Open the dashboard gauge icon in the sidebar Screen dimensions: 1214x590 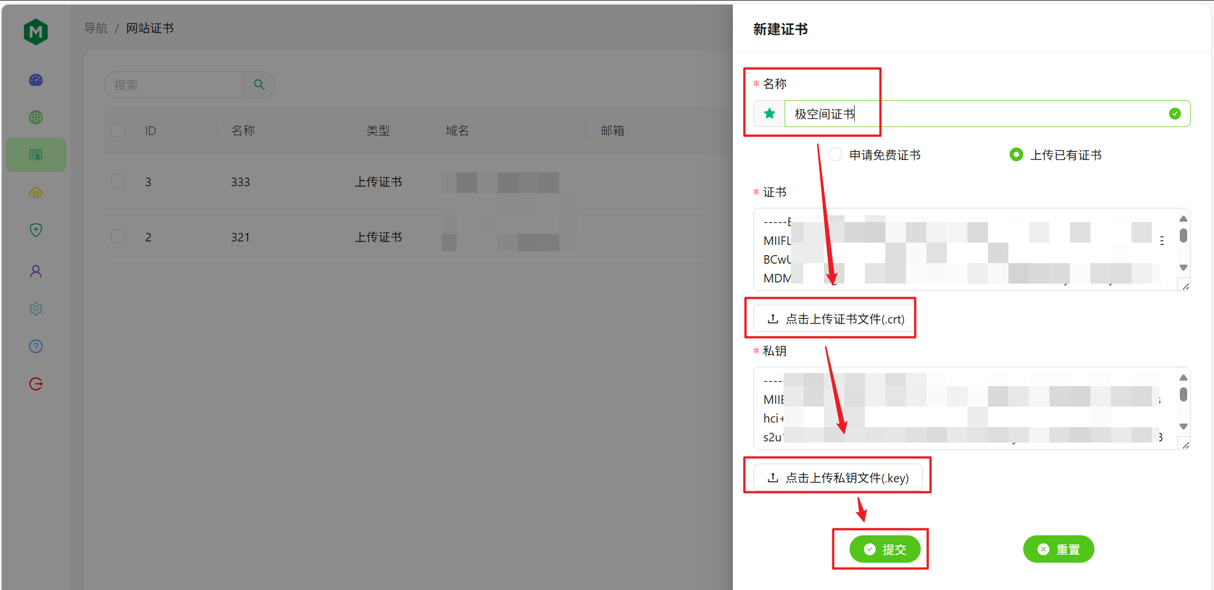pos(35,80)
